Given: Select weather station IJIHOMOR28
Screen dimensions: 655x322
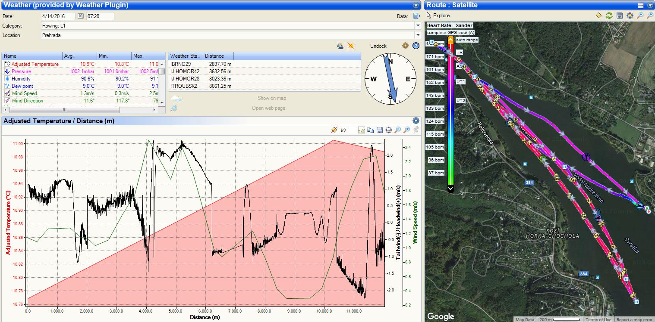Looking at the screenshot, I should [x=264, y=78].
